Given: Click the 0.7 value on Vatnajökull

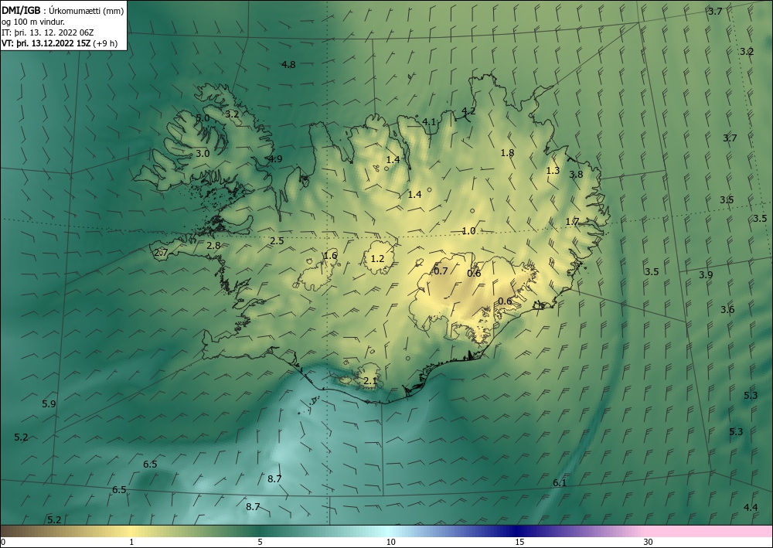Looking at the screenshot, I should (441, 271).
